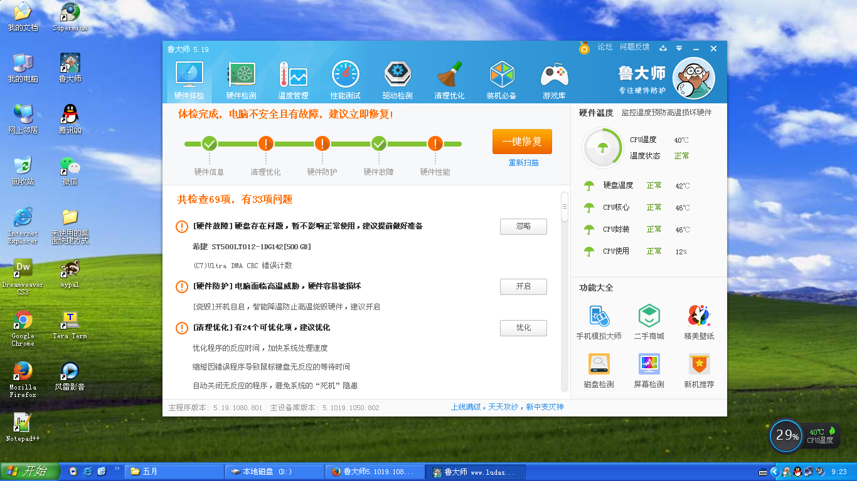Open 磁盘检测 disk check tool
Screen dimensions: 857x481
point(599,371)
